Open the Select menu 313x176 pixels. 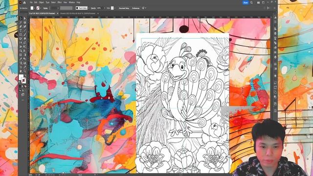(x=53, y=2)
